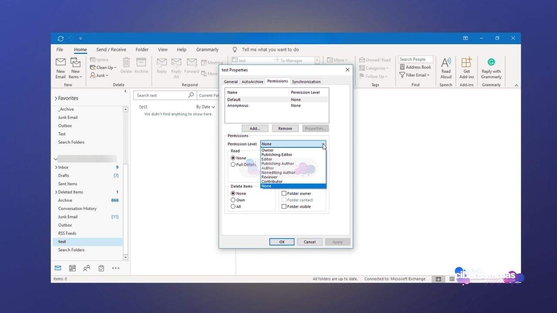Click the Search People field
Screen dimensions: 557x313
(x=416, y=60)
